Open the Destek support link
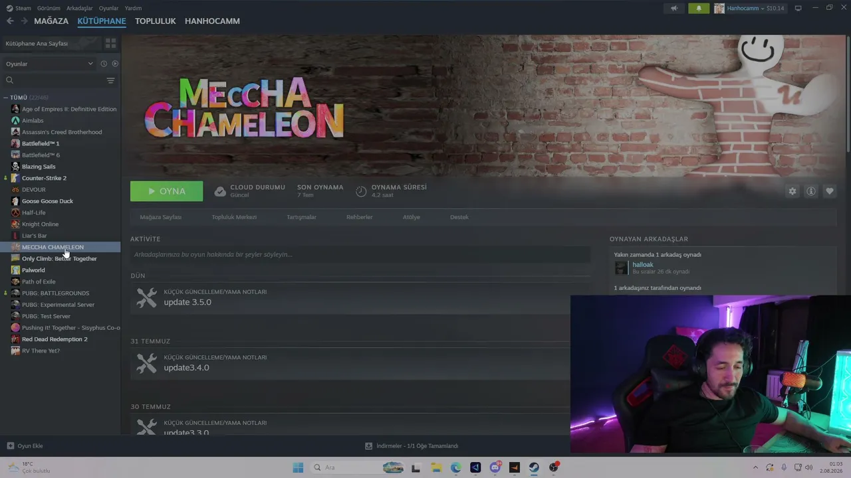This screenshot has height=478, width=851. point(459,217)
